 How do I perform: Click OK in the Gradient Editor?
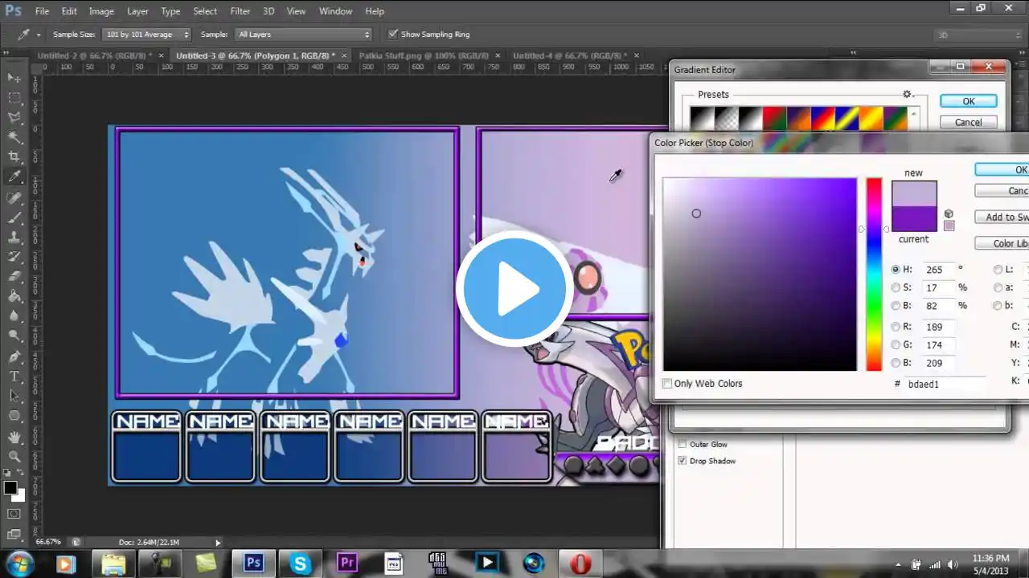point(968,101)
